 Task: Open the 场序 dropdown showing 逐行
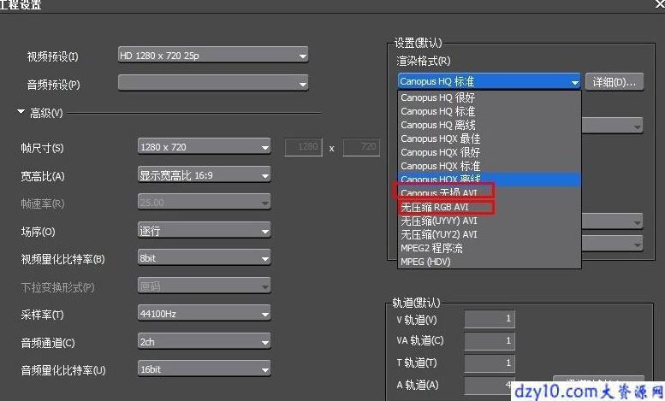point(204,231)
